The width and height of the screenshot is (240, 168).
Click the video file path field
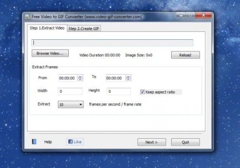pyautogui.click(x=112, y=43)
